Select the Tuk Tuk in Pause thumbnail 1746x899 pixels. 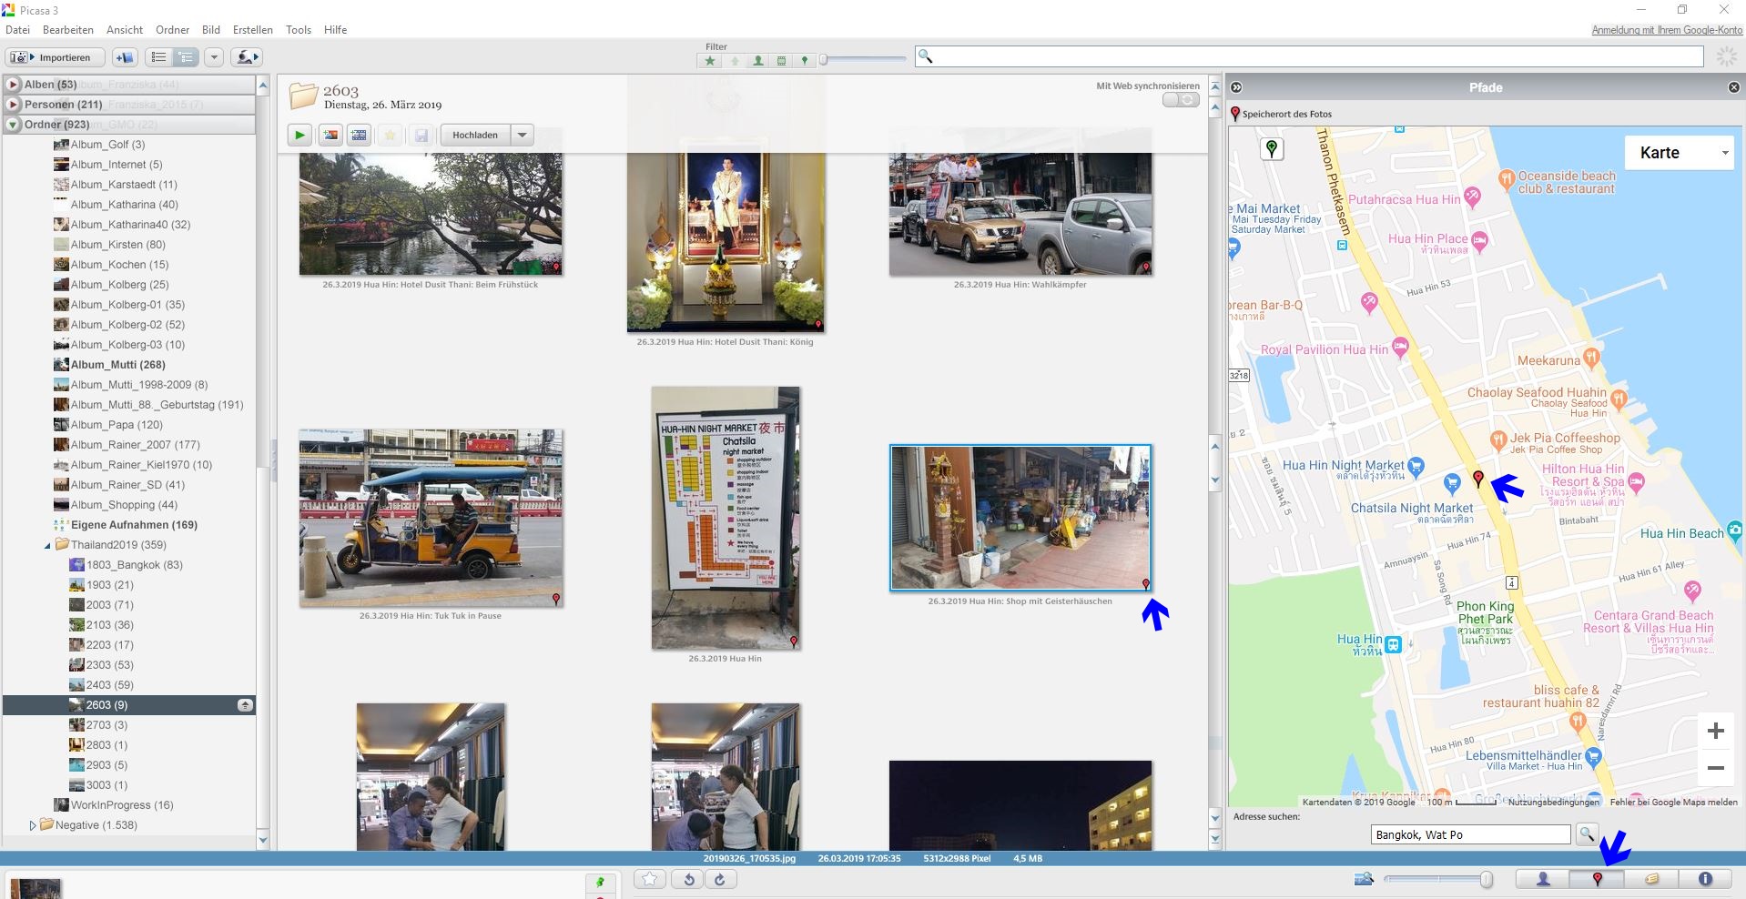click(x=431, y=518)
